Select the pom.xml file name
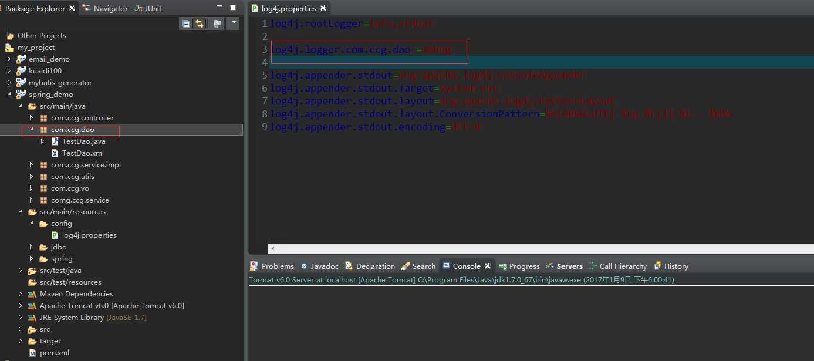Screen dimensions: 814x361 pyautogui.click(x=55, y=352)
